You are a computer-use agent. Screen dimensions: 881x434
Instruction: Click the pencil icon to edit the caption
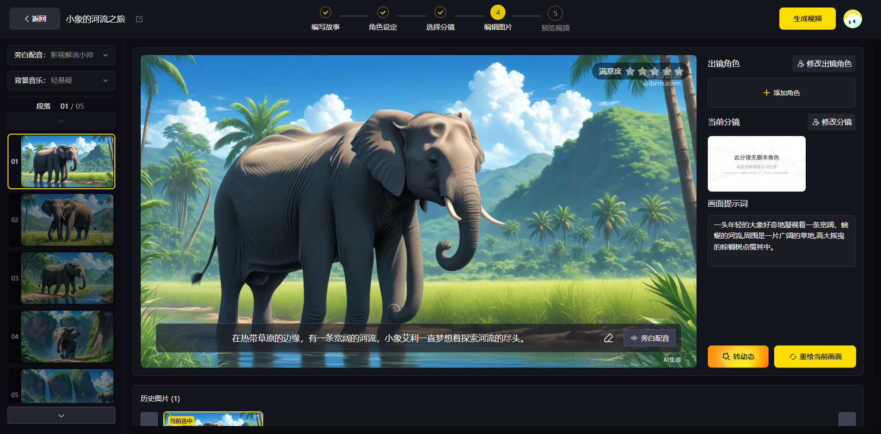point(609,338)
